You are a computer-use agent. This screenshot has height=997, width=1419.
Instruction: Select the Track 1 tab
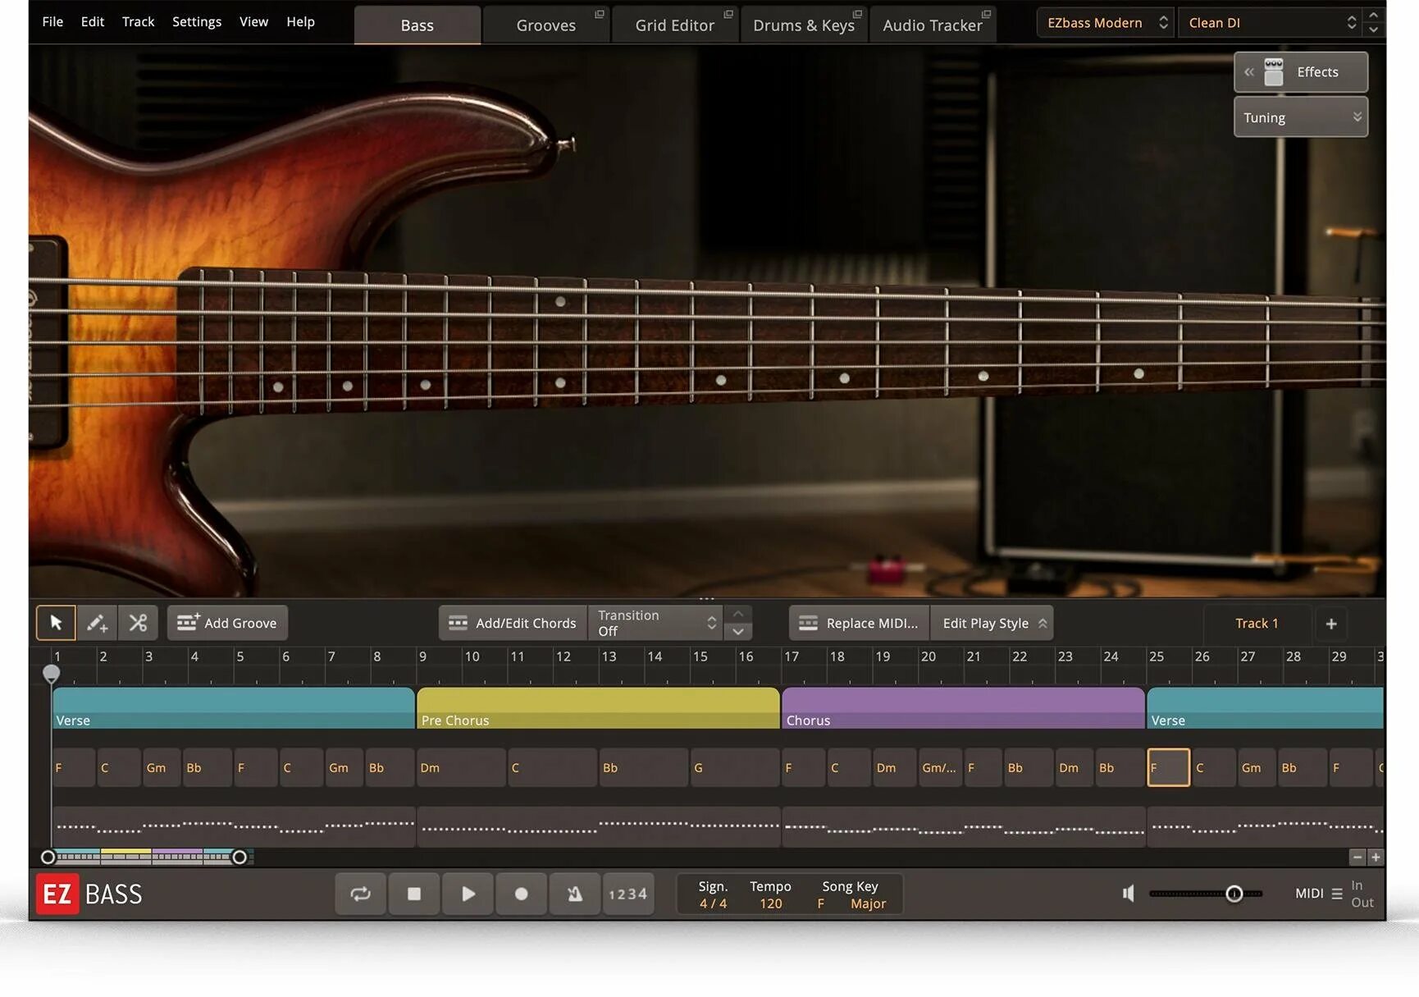coord(1257,623)
